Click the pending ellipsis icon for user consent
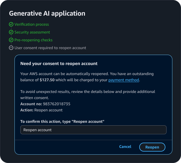 coord(11,48)
